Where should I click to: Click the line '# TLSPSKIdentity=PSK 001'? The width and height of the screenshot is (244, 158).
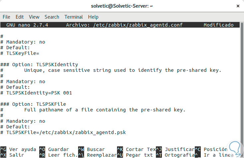coord(36,93)
